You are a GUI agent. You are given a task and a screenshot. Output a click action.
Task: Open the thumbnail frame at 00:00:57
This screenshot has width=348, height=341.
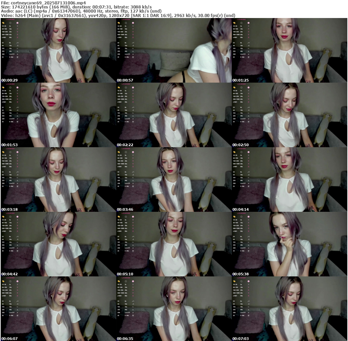tap(174, 50)
